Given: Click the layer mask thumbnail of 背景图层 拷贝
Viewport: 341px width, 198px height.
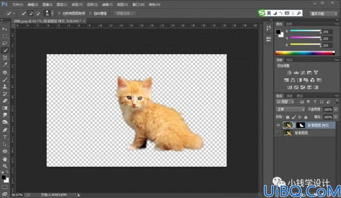Looking at the screenshot, I should [x=301, y=125].
